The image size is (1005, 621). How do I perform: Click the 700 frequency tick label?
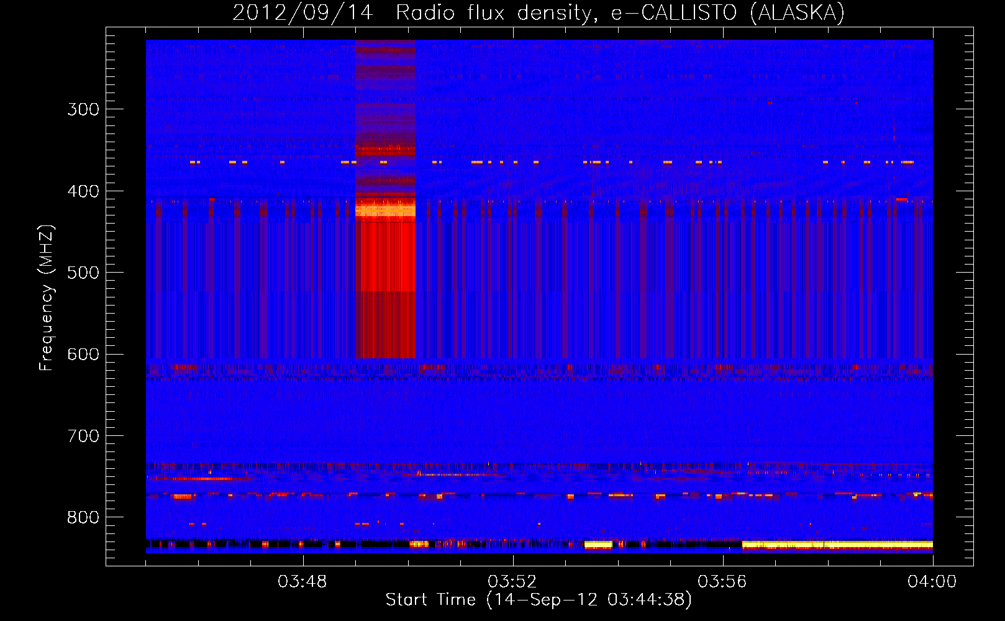[83, 436]
